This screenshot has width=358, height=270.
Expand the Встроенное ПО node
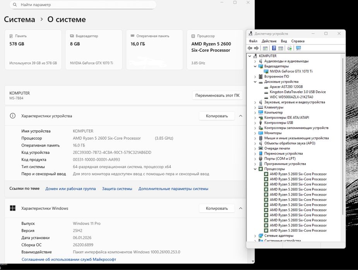[255, 77]
